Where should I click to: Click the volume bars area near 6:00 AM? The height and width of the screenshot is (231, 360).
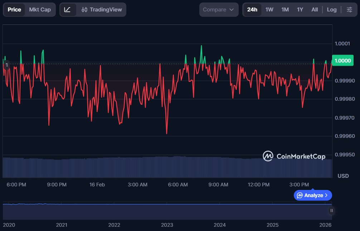[x=178, y=167]
